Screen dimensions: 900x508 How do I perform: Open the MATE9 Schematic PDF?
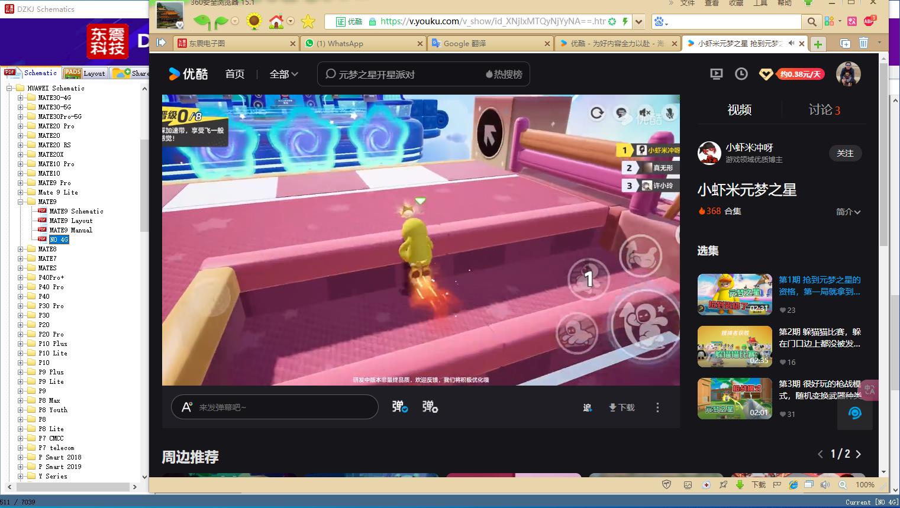point(76,211)
